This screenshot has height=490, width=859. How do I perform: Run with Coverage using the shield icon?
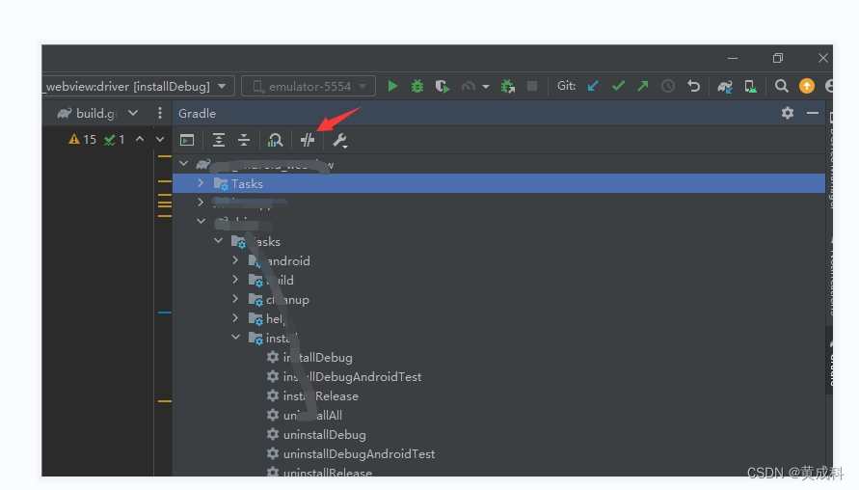pyautogui.click(x=443, y=86)
